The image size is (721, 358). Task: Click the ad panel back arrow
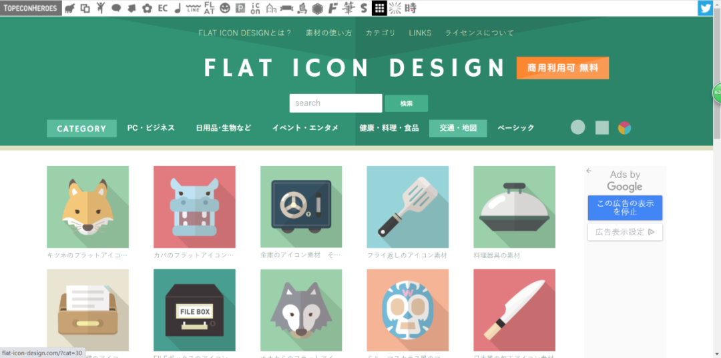[589, 171]
